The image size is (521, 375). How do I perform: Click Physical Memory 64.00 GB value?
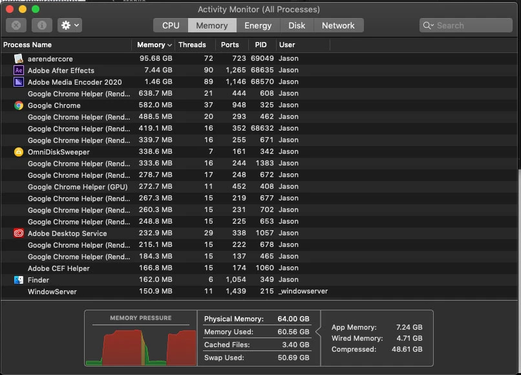coord(293,319)
